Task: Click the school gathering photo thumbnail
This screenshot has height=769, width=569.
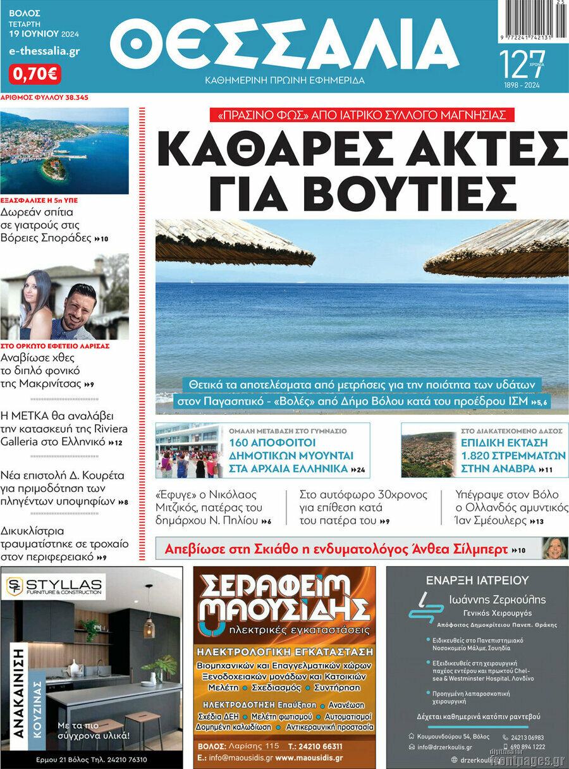Action: pos(188,450)
